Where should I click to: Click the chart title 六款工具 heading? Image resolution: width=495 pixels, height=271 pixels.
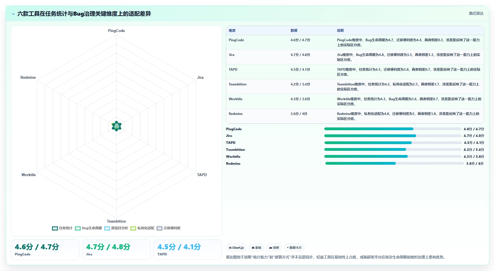[84, 14]
